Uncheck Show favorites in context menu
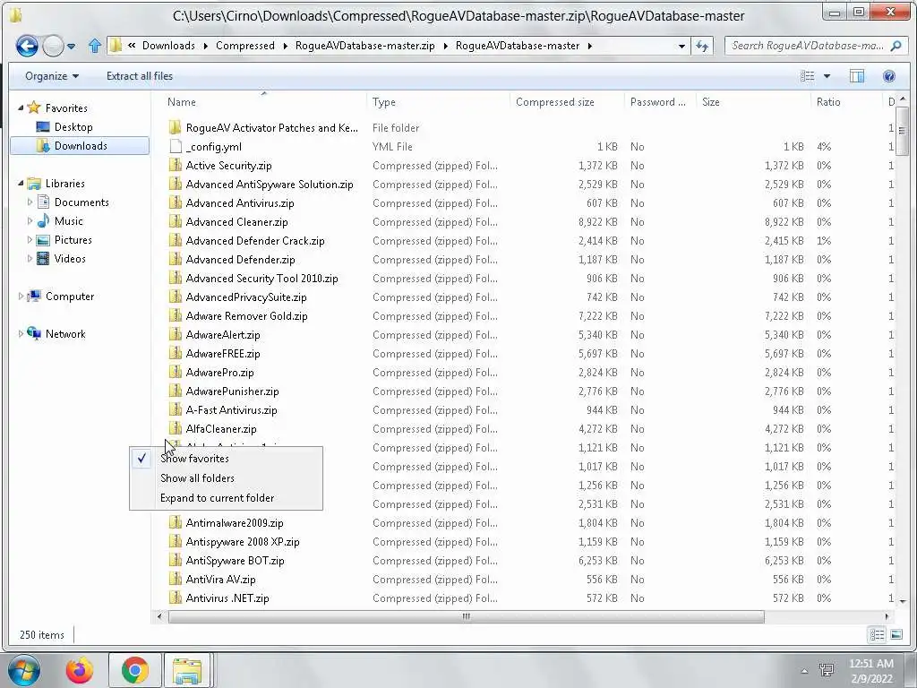The width and height of the screenshot is (917, 688). tap(226, 458)
